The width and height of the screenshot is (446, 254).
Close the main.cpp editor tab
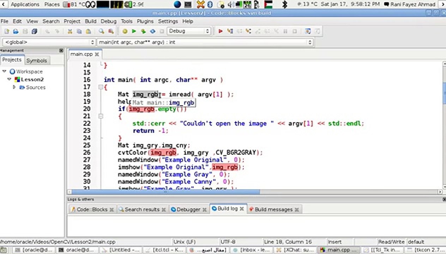click(97, 54)
